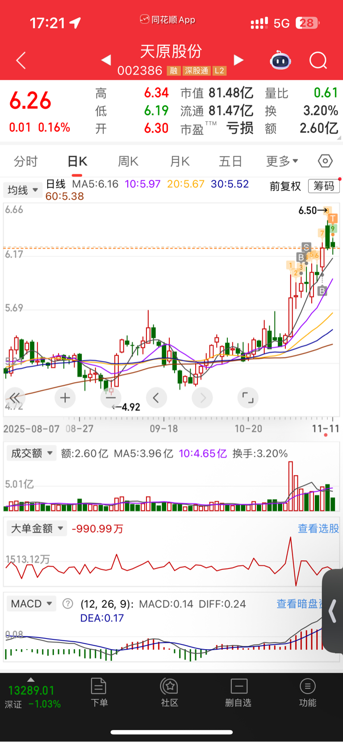Screen dimensions: 343x742
Task: Toggle the 筹码 chip distribution button
Action: click(324, 186)
